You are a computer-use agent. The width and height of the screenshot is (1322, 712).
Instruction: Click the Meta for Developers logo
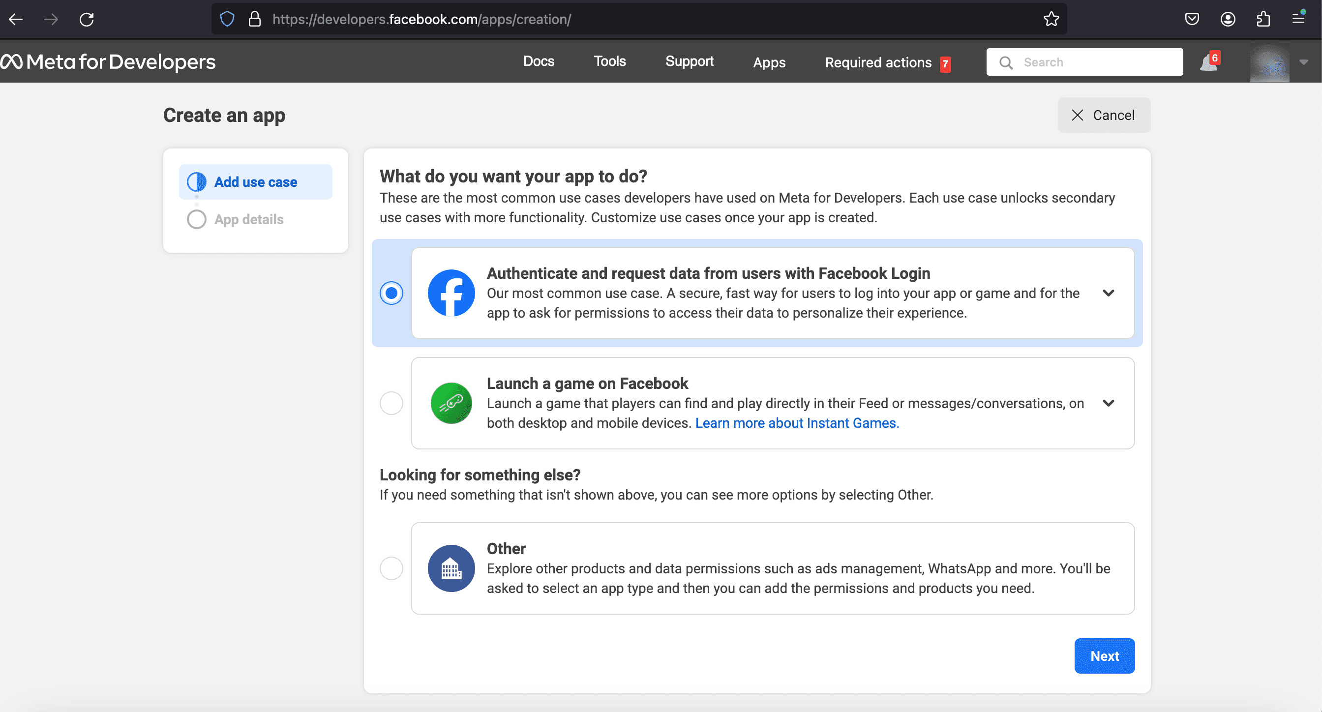coord(108,62)
